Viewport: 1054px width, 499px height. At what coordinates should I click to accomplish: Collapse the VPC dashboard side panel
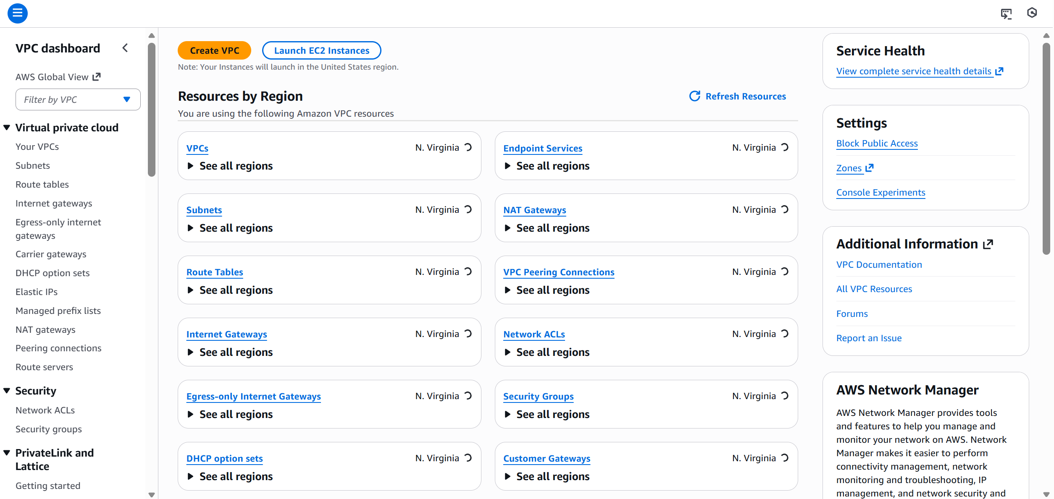(x=125, y=48)
